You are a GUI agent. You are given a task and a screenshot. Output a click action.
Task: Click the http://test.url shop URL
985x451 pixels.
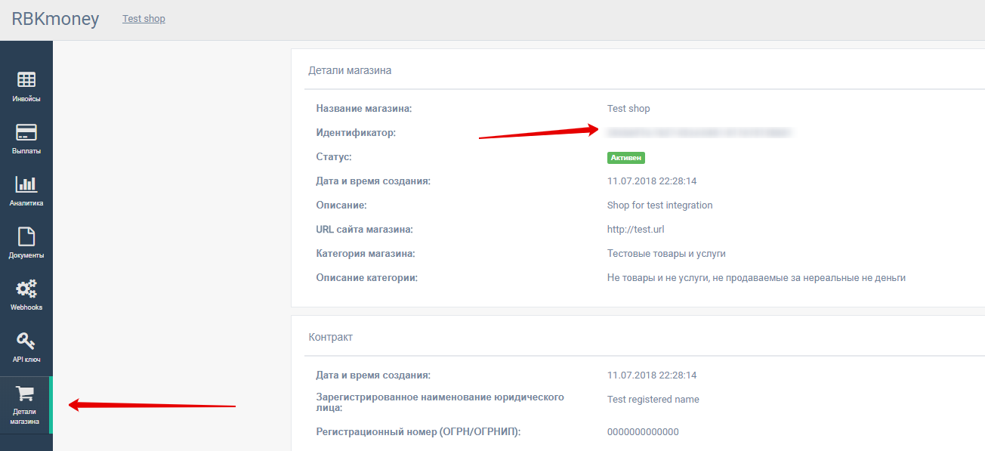click(x=635, y=230)
